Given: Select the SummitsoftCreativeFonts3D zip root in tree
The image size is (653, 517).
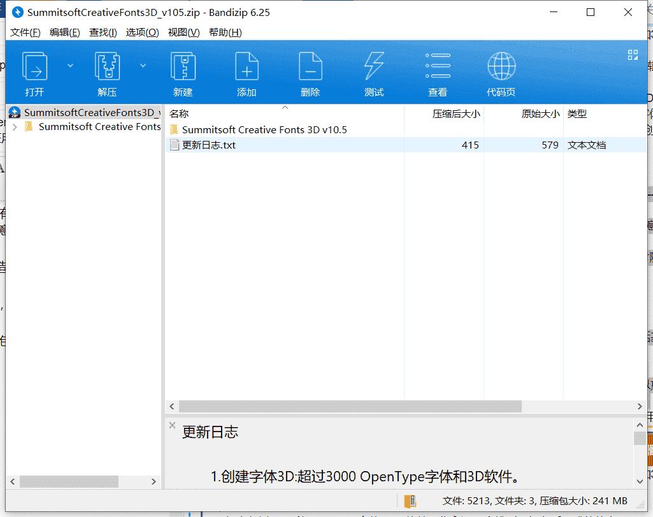Looking at the screenshot, I should 84,112.
